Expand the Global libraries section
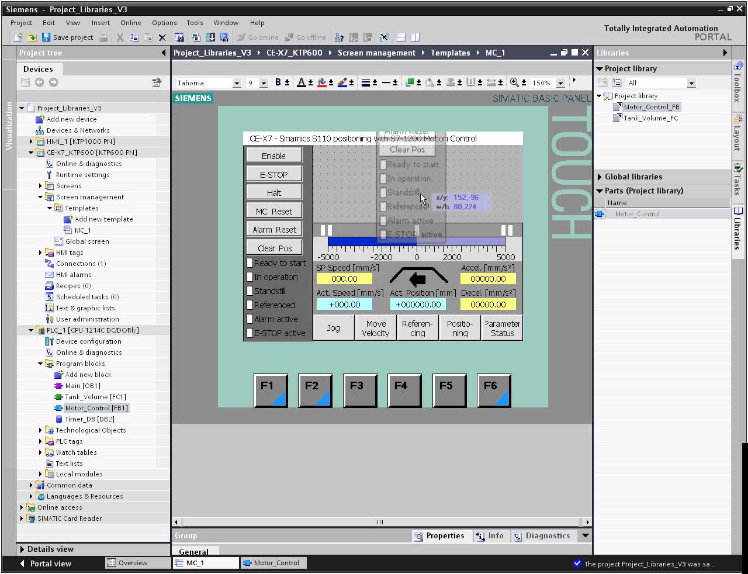 tap(600, 177)
